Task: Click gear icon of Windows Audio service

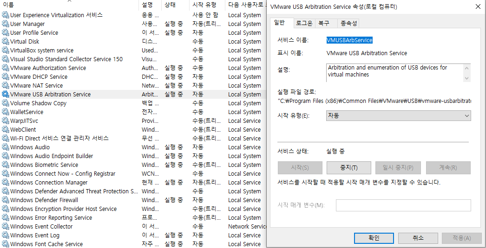Action: (5, 147)
